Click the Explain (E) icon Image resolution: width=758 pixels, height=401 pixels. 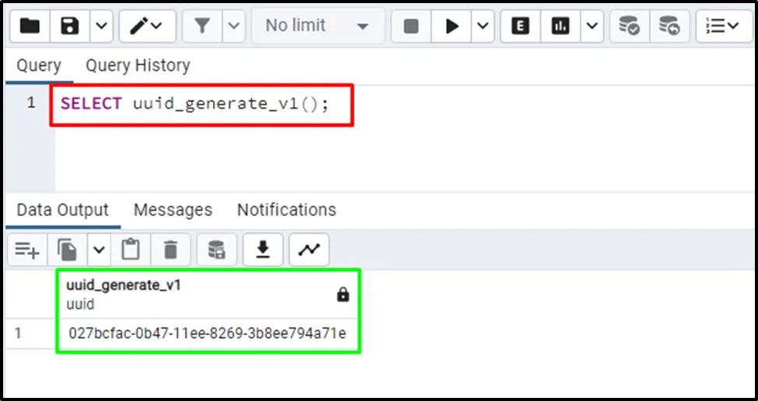tap(521, 26)
